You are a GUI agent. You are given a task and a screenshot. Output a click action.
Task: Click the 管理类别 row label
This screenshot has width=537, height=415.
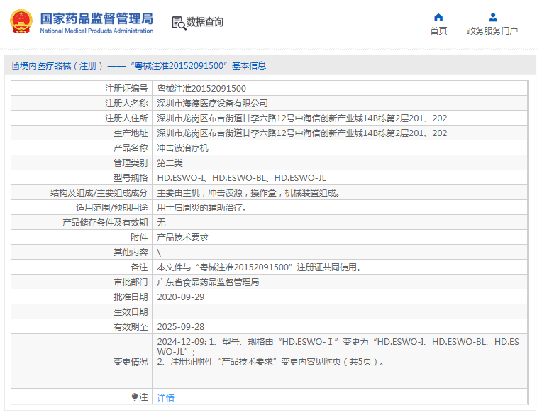(131, 162)
